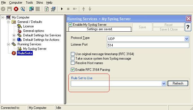Click the connect-to-computer toolbar icon

(x=31, y=9)
